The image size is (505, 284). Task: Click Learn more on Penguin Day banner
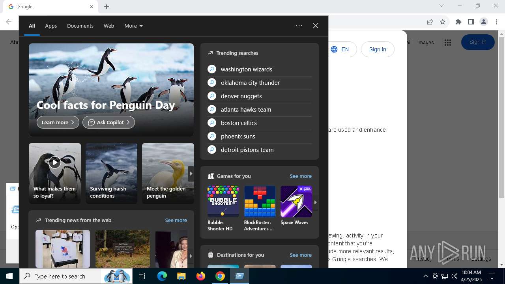point(58,122)
